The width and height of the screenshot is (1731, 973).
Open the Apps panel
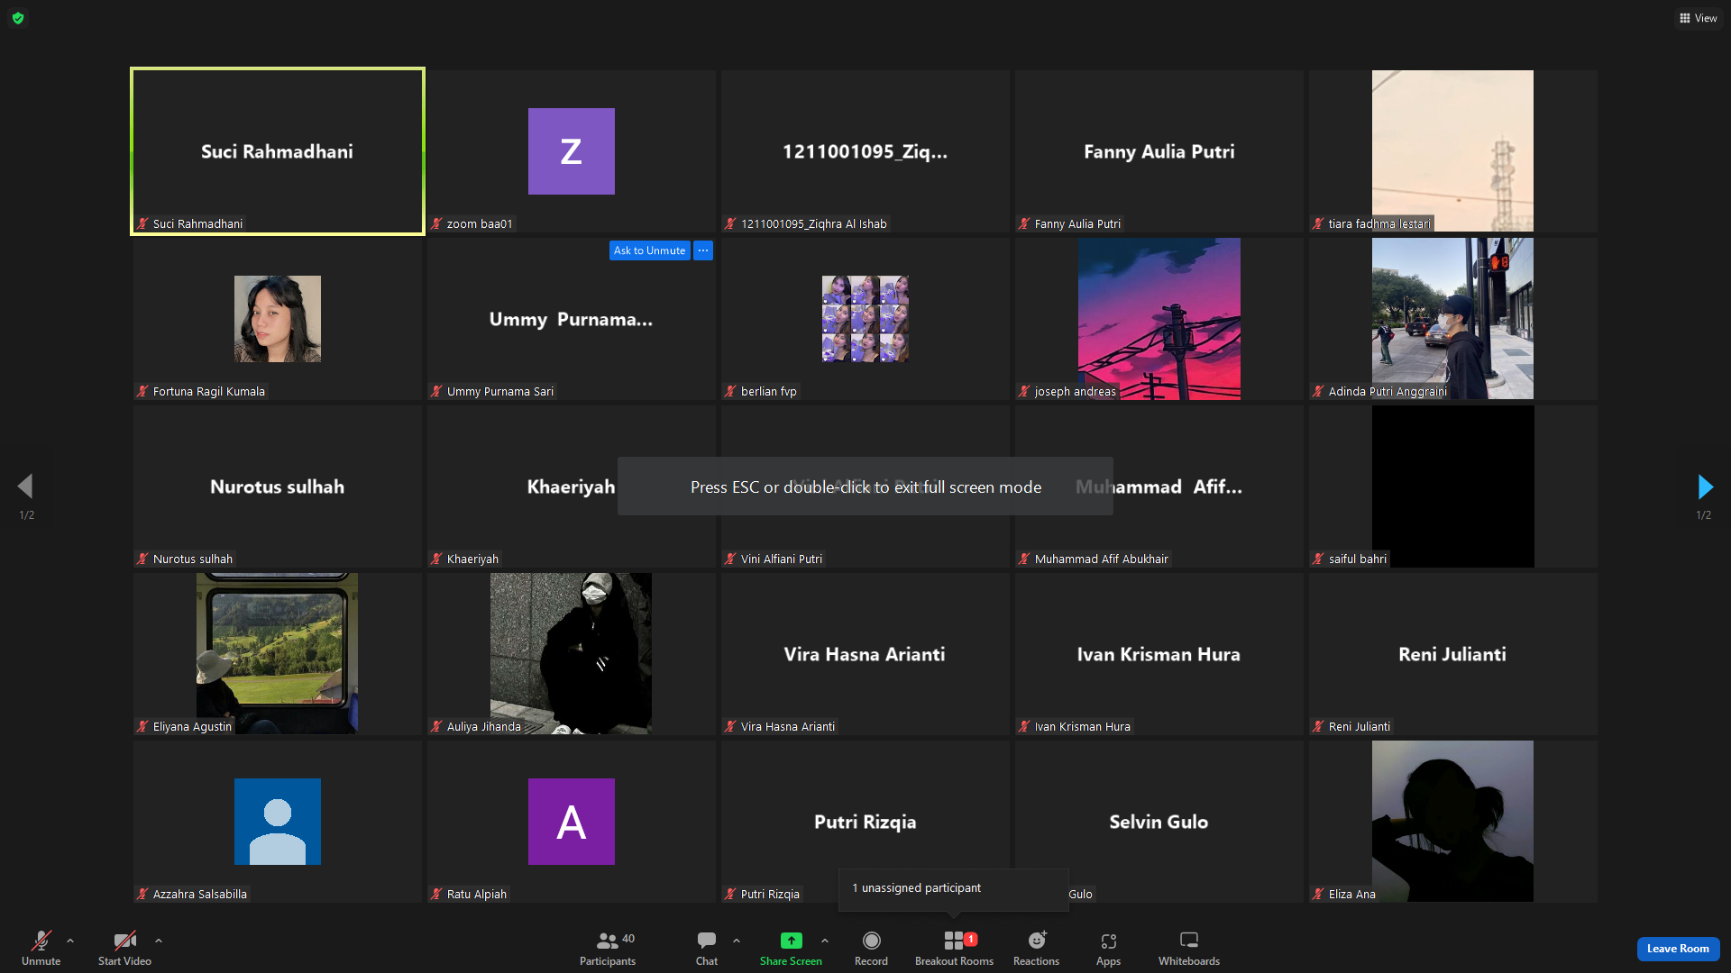(1108, 949)
